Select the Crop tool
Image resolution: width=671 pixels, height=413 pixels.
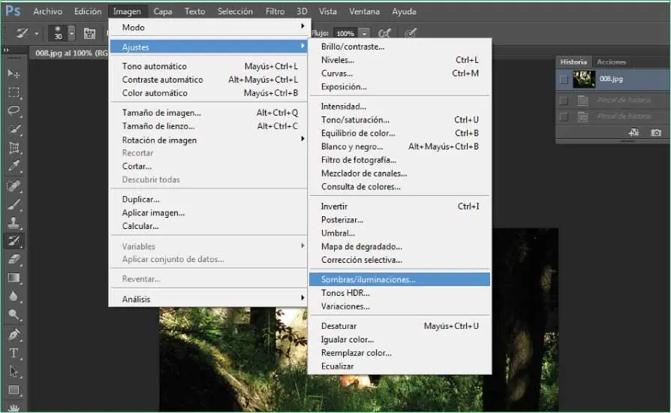pyautogui.click(x=14, y=148)
